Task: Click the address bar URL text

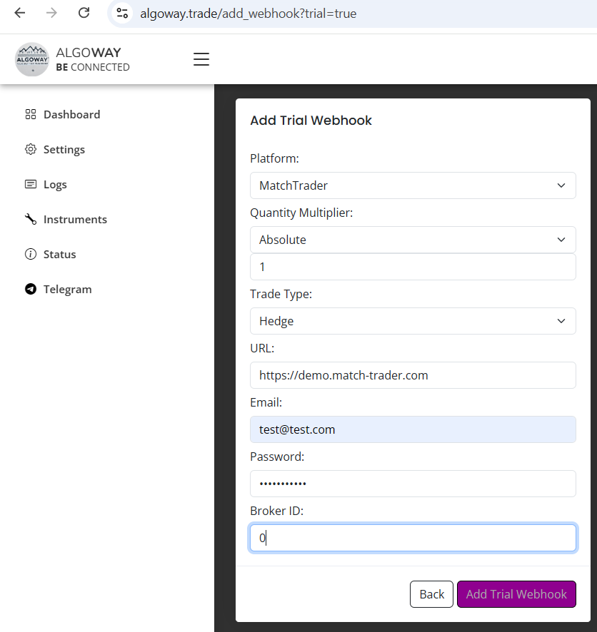Action: point(248,14)
